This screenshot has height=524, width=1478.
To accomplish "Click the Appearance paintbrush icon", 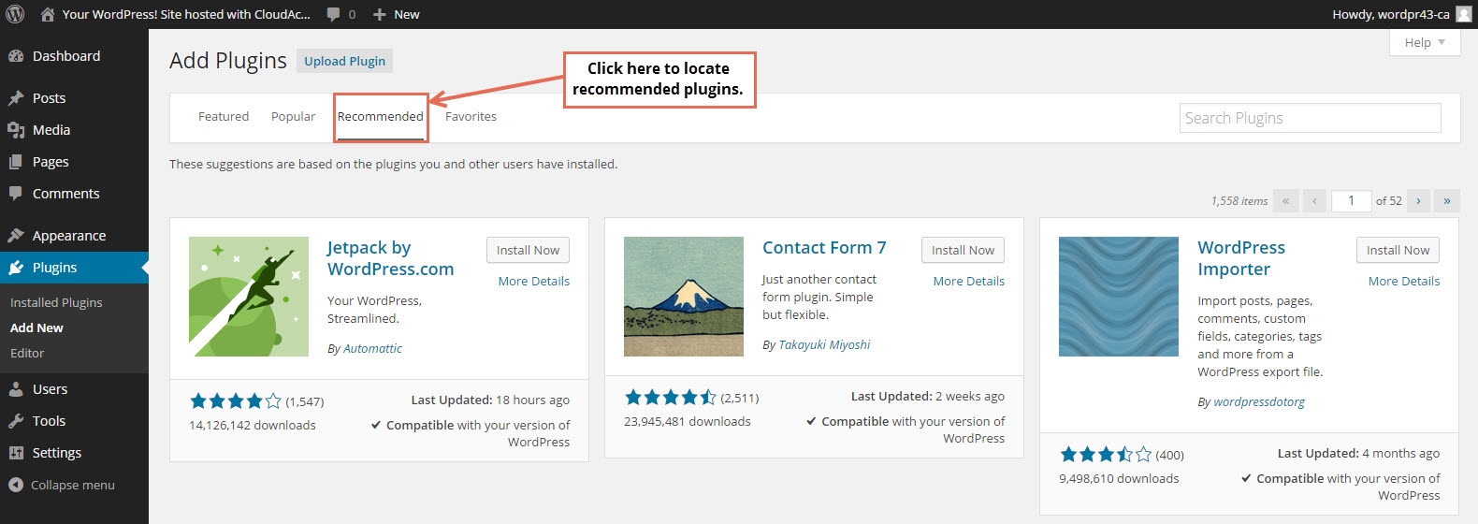I will 16,236.
